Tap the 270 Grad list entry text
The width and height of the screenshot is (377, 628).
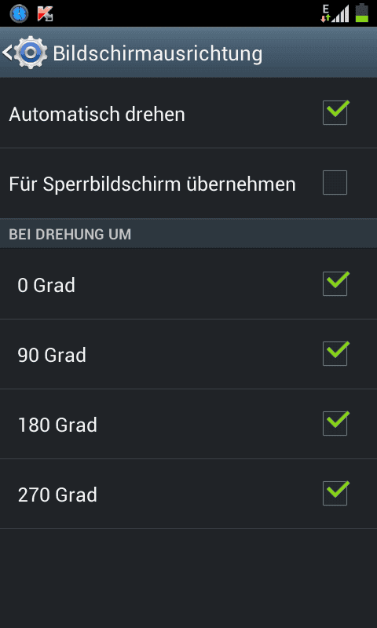(x=57, y=495)
